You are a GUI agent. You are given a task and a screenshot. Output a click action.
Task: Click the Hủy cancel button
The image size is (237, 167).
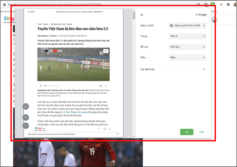(201, 132)
